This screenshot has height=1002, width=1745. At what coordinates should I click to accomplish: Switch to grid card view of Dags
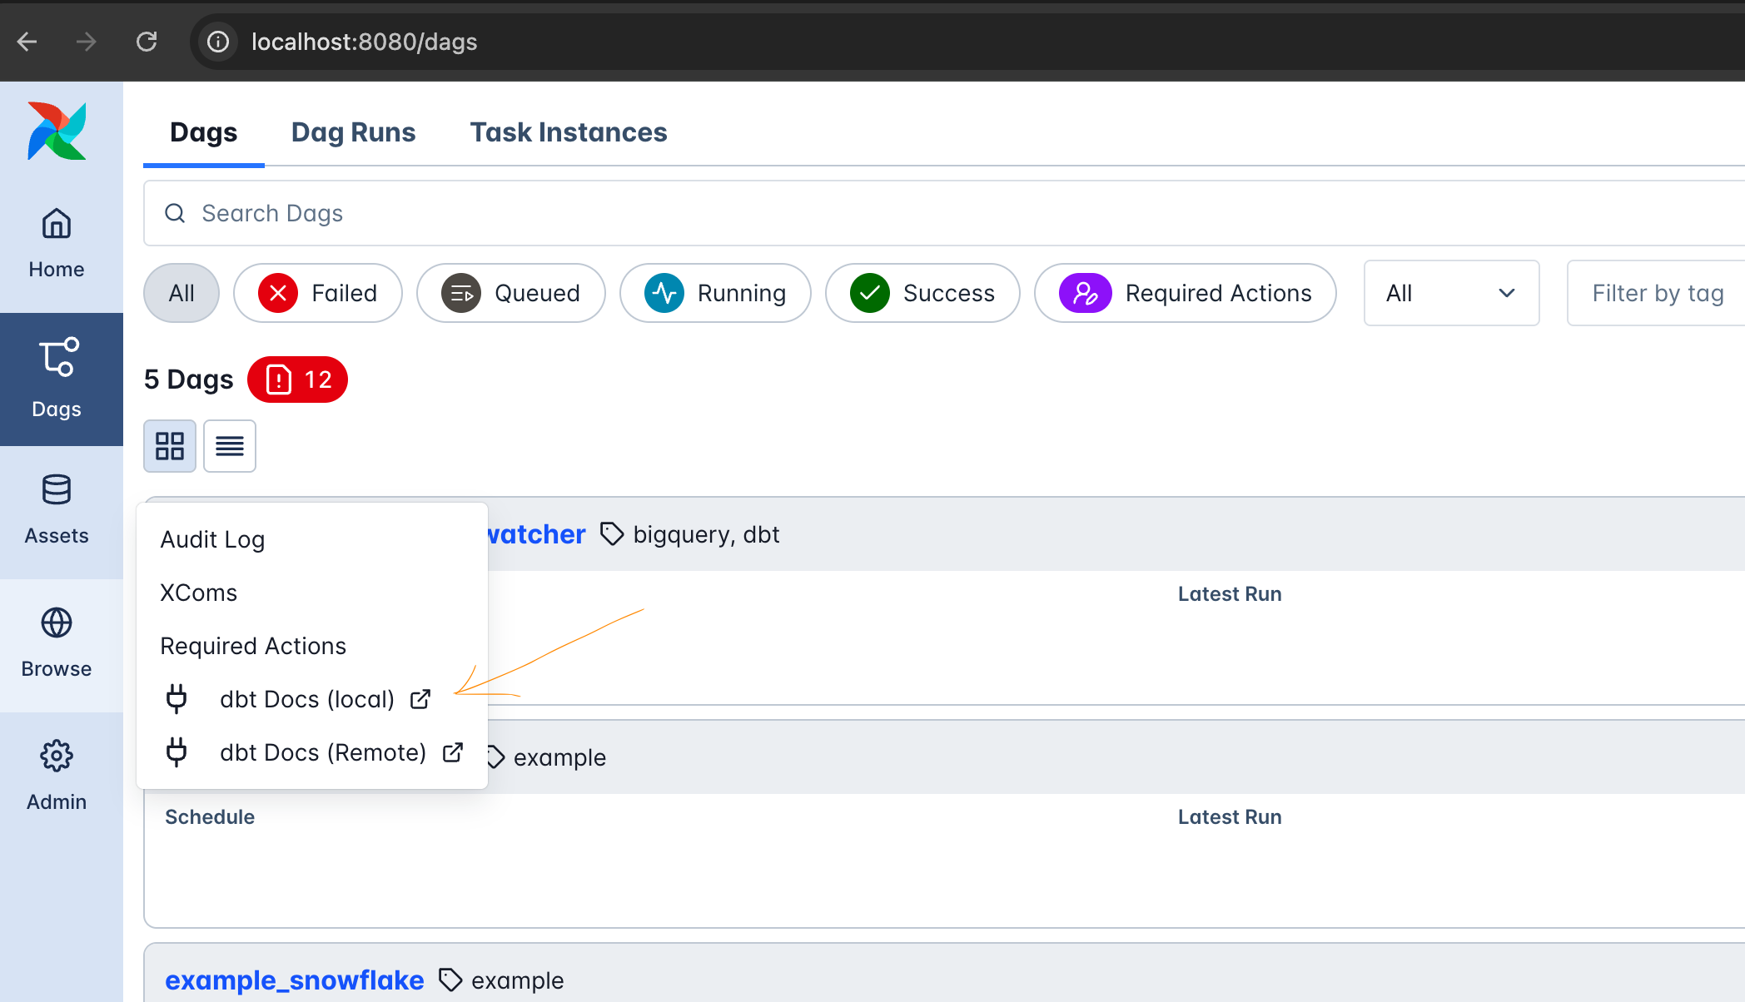(170, 446)
